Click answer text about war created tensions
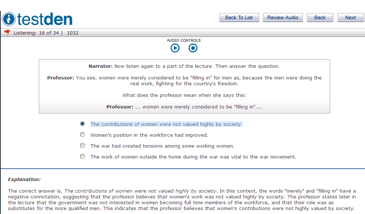 coord(162,146)
